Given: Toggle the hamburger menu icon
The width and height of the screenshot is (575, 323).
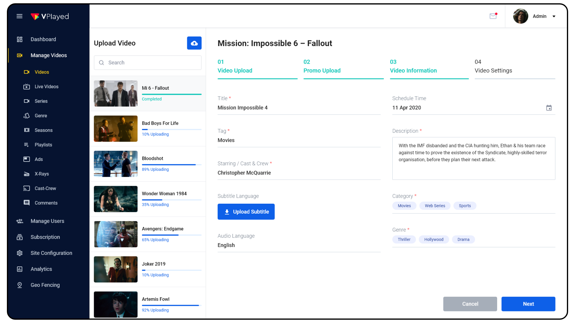Looking at the screenshot, I should (19, 16).
